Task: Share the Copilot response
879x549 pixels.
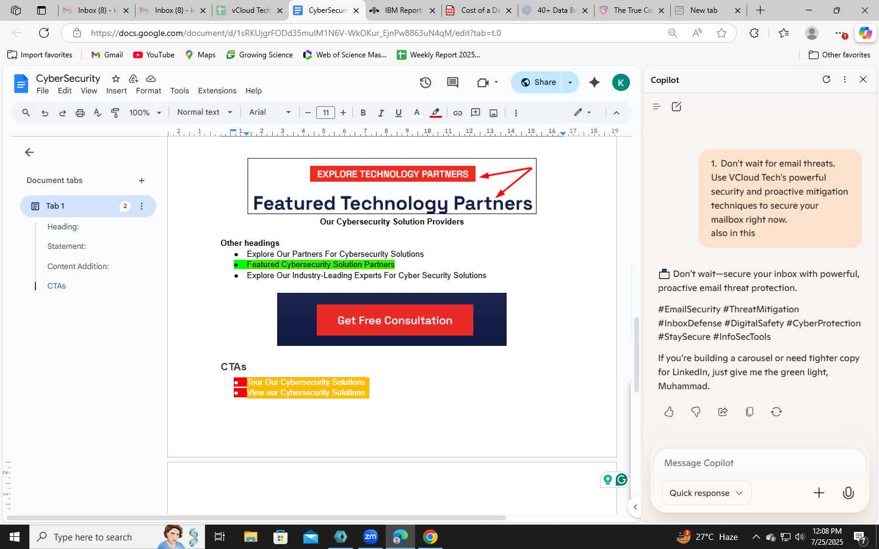Action: [x=723, y=412]
